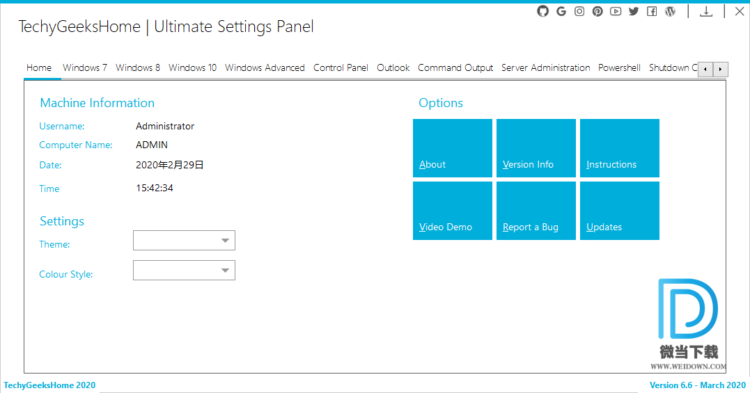This screenshot has height=393, width=750.
Task: Click the Computer Name: label
Action: click(x=76, y=145)
